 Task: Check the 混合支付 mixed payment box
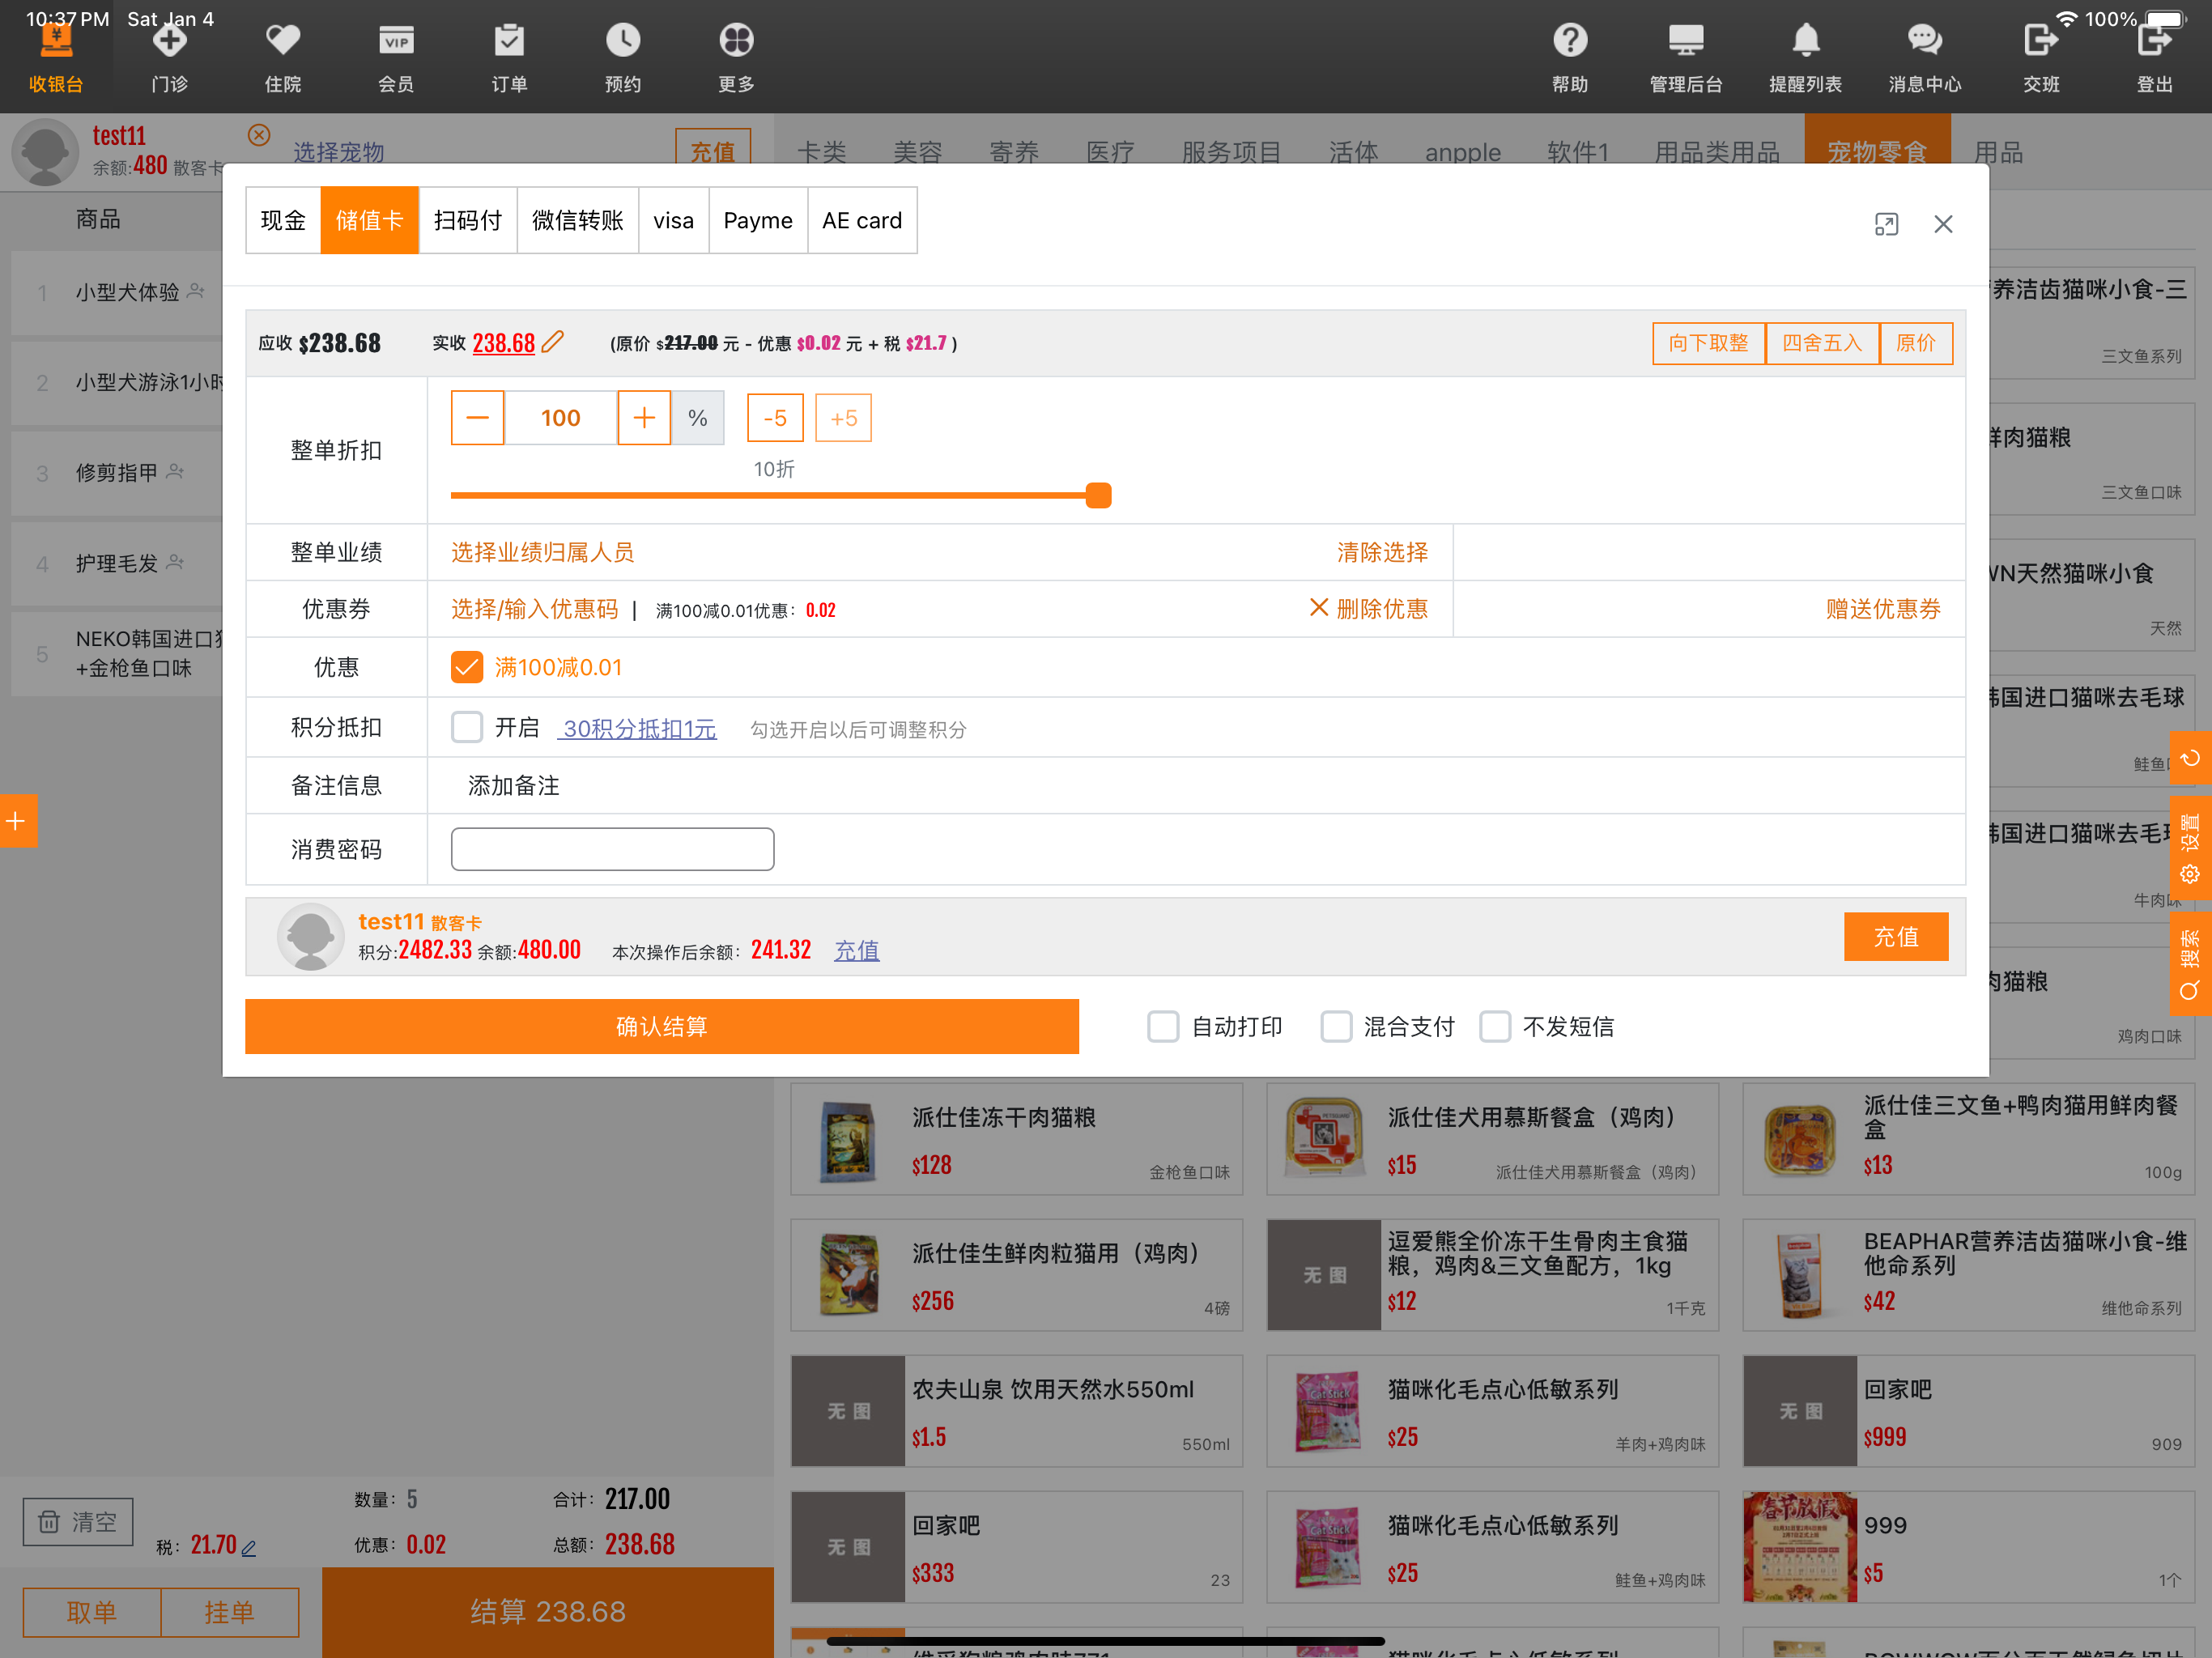[1336, 1026]
